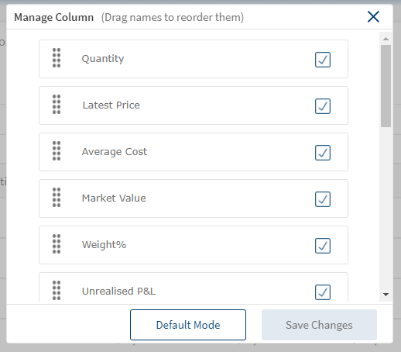This screenshot has height=352, width=401.
Task: Click the drag handle beside Latest Price
Action: 57,105
